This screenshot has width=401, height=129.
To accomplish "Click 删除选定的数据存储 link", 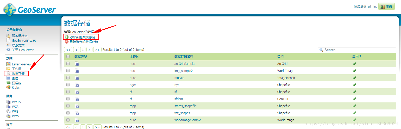I will coord(84,42).
